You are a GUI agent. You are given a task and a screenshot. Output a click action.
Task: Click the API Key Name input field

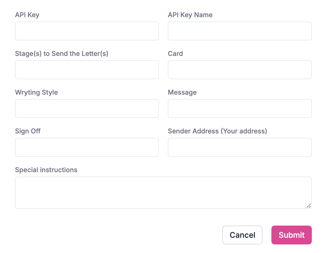tap(240, 31)
